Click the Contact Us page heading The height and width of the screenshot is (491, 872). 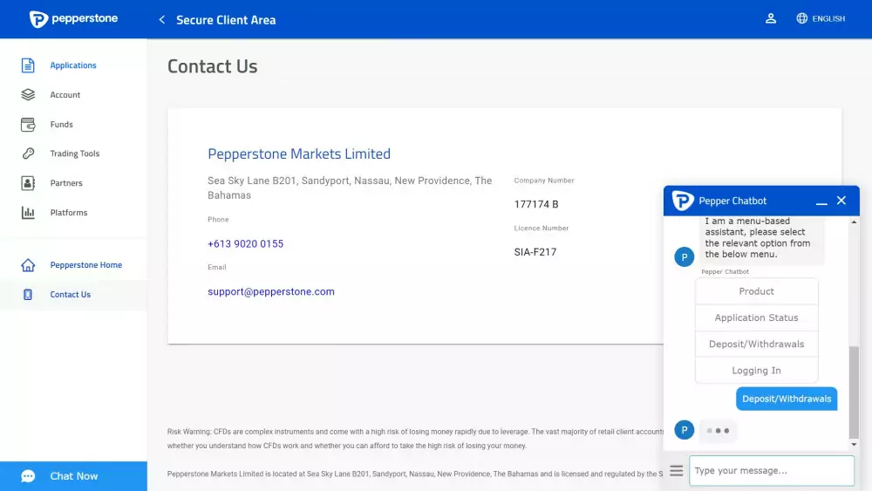click(x=213, y=66)
